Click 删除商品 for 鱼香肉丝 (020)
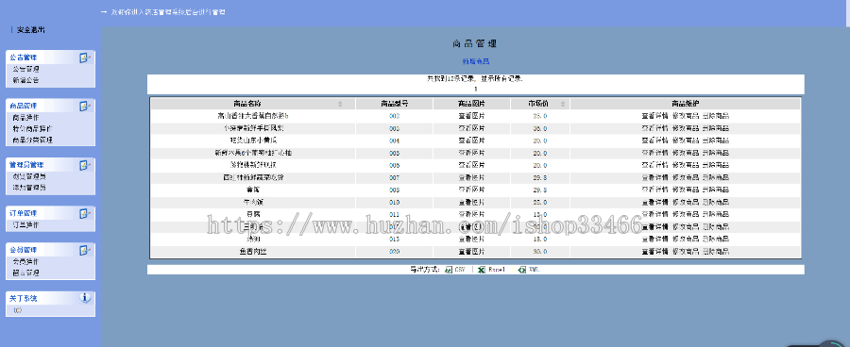Screen dimensions: 850x347 [716, 252]
